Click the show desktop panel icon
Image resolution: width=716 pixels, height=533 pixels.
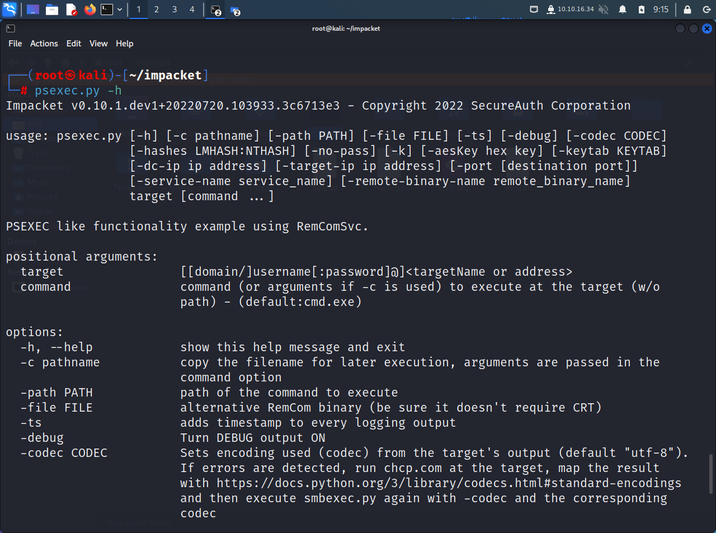click(x=33, y=10)
